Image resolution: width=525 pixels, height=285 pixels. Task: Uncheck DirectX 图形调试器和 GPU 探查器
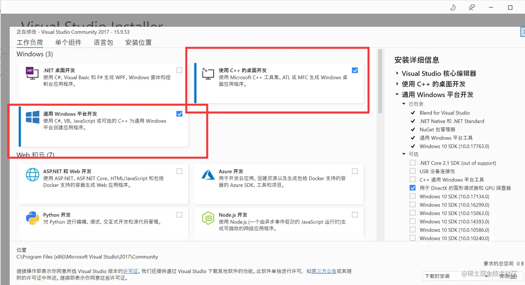[412, 188]
